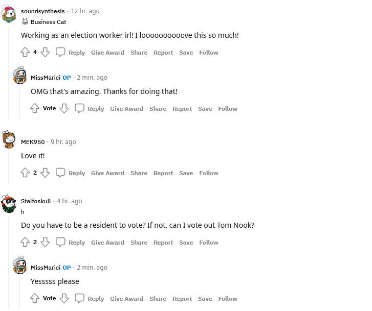The height and width of the screenshot is (311, 372).
Task: Downvote Stalfoskull's Tom Nook comment
Action: click(x=45, y=242)
